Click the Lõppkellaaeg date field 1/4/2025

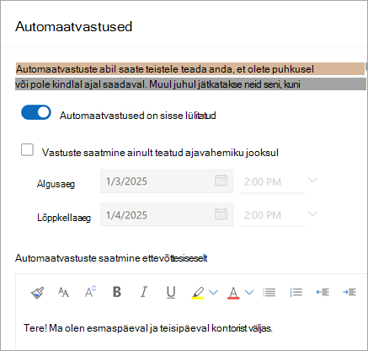point(167,214)
